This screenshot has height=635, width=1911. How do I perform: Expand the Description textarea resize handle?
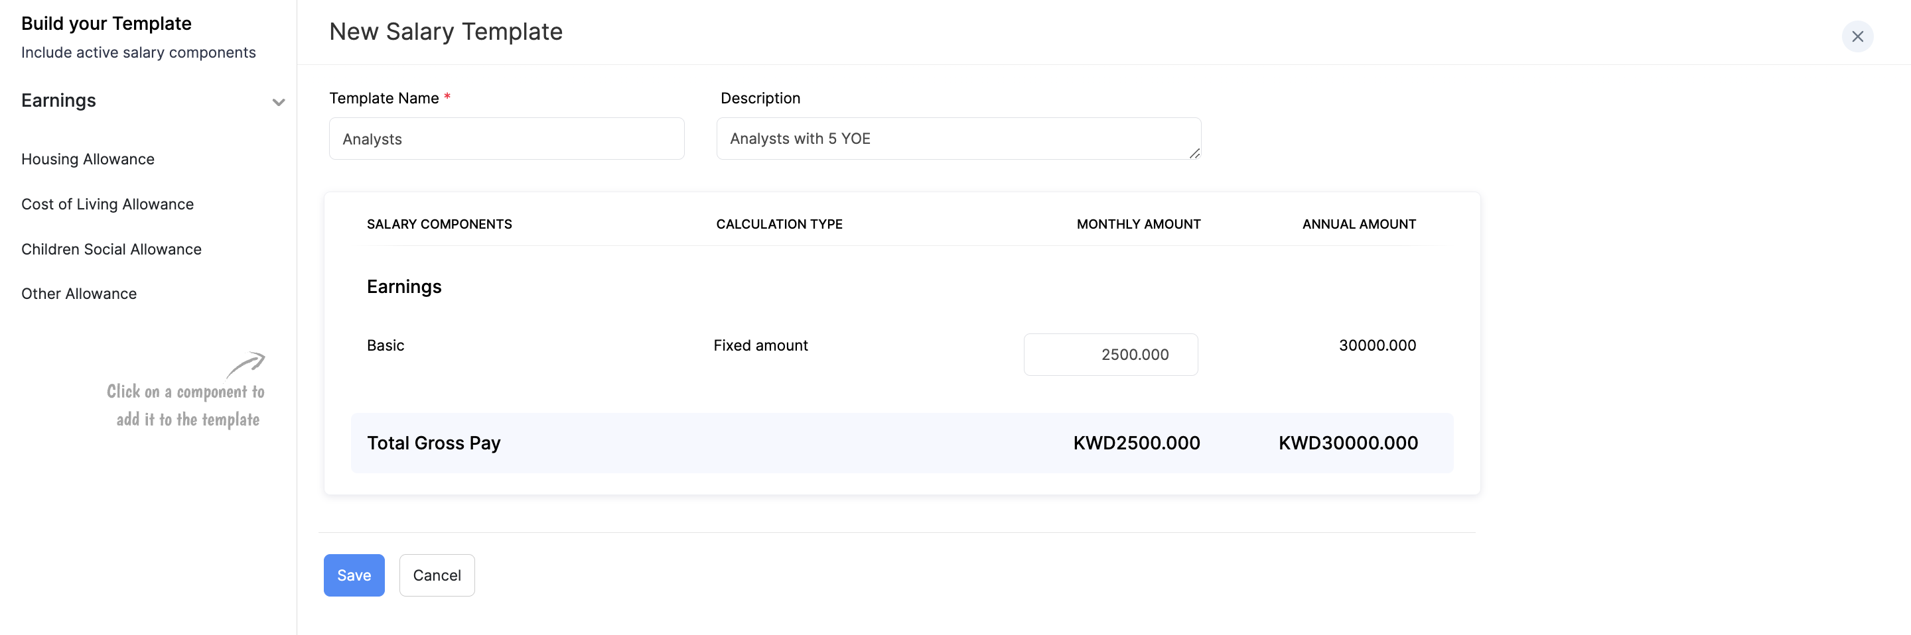click(x=1195, y=155)
